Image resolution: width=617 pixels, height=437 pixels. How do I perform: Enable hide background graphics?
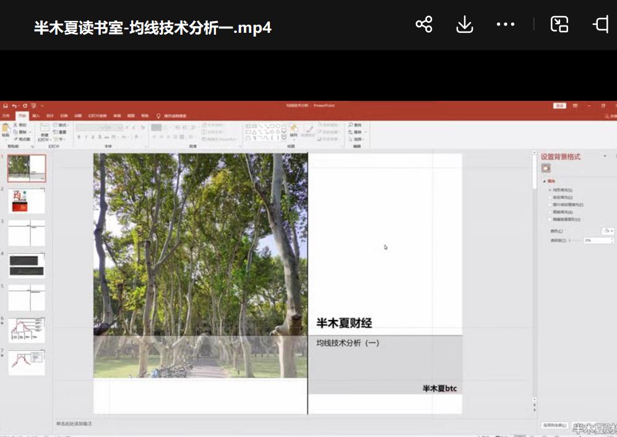pos(563,219)
